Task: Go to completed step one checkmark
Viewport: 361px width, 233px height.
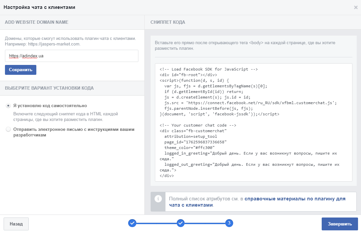Action: pyautogui.click(x=132, y=223)
